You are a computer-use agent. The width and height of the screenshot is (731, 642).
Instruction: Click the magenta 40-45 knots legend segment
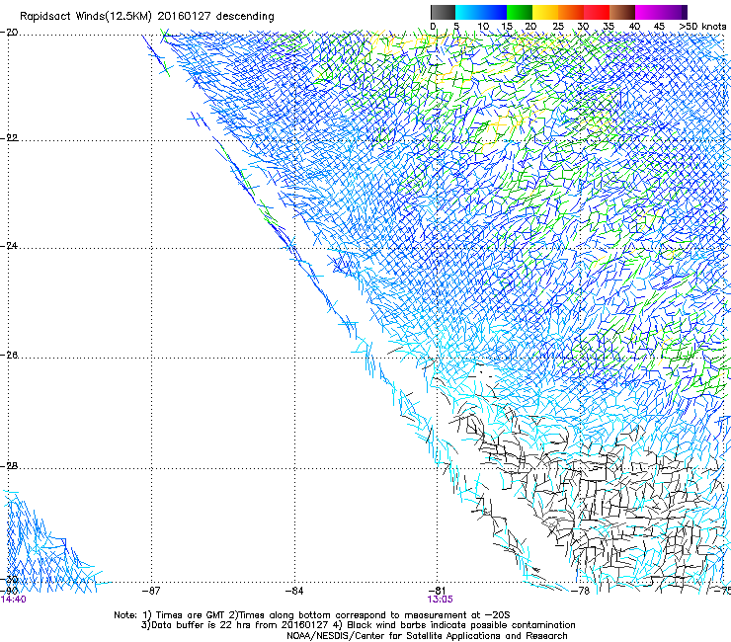pos(648,12)
